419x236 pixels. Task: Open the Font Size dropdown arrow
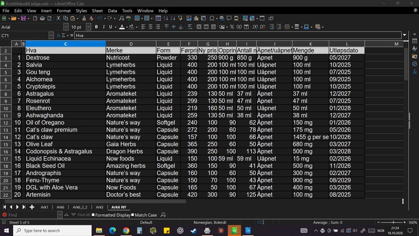click(x=88, y=27)
